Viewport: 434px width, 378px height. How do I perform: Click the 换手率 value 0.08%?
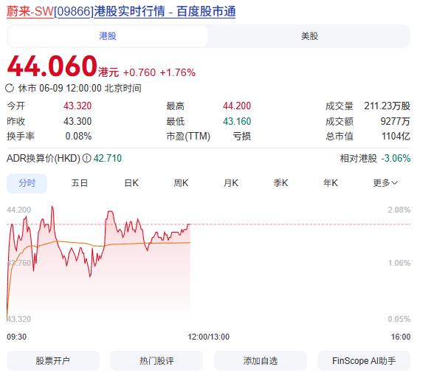point(78,137)
